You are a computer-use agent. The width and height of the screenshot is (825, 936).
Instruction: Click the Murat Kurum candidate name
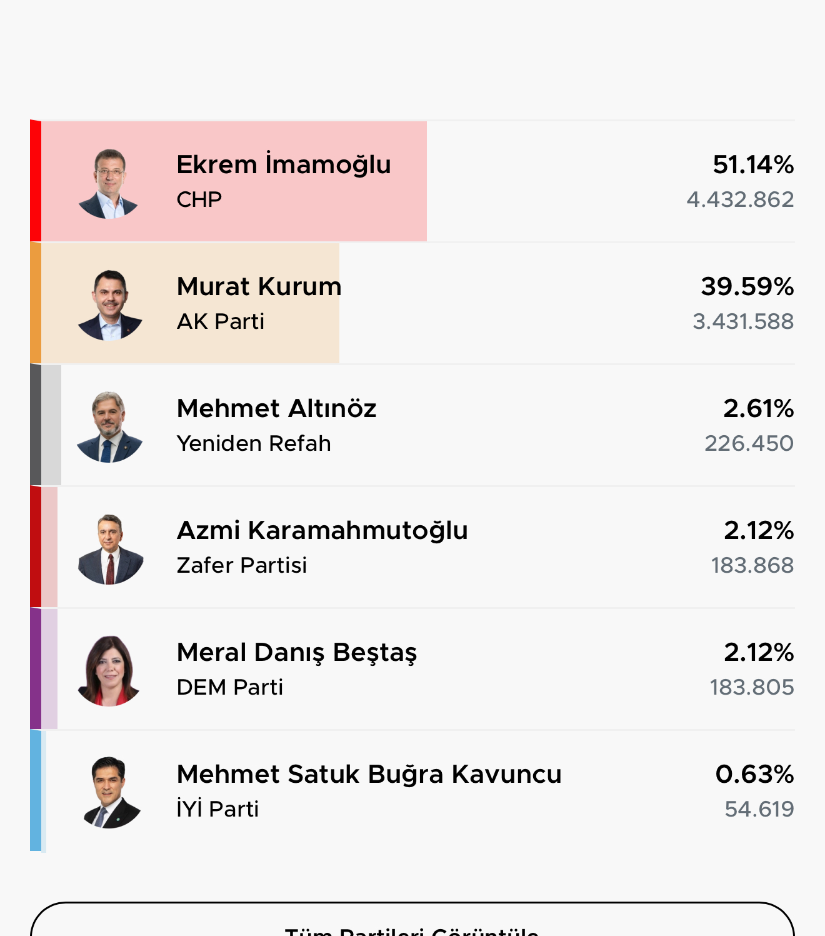259,286
